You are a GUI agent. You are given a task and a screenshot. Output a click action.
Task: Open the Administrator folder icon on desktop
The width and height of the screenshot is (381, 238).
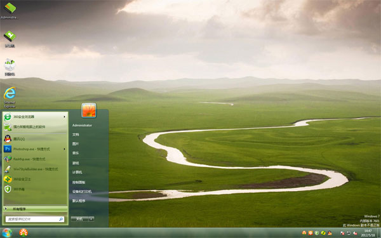[x=10, y=10]
